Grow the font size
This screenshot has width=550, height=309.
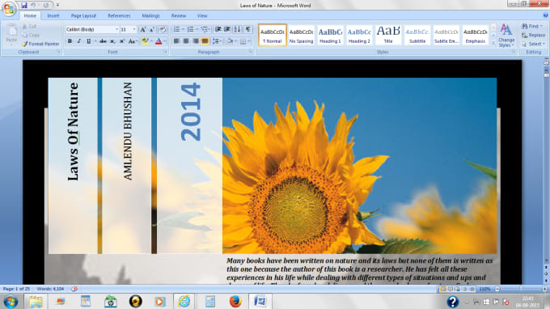pyautogui.click(x=143, y=30)
